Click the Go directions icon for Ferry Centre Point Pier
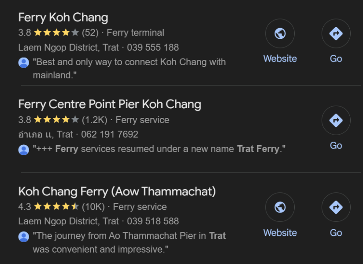Screen dimensions: 363x264 coord(336,120)
